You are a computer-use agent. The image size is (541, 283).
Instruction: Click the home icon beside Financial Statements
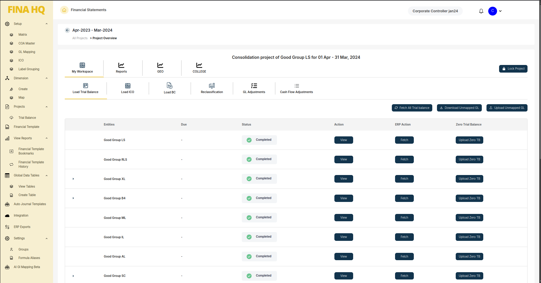[64, 10]
